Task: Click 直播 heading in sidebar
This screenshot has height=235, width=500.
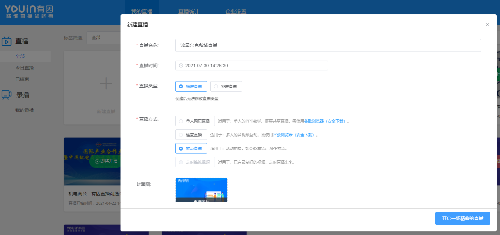Action: 22,41
